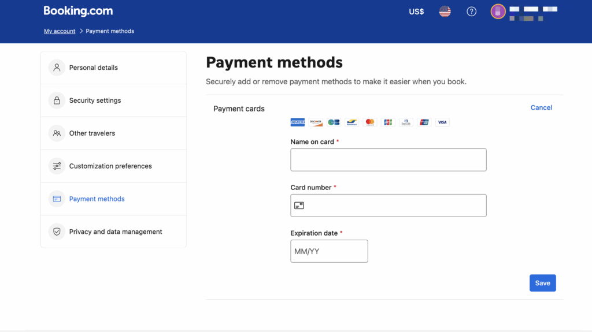Viewport: 592px width, 332px height.
Task: Open the user profile avatar menu
Action: (x=498, y=12)
